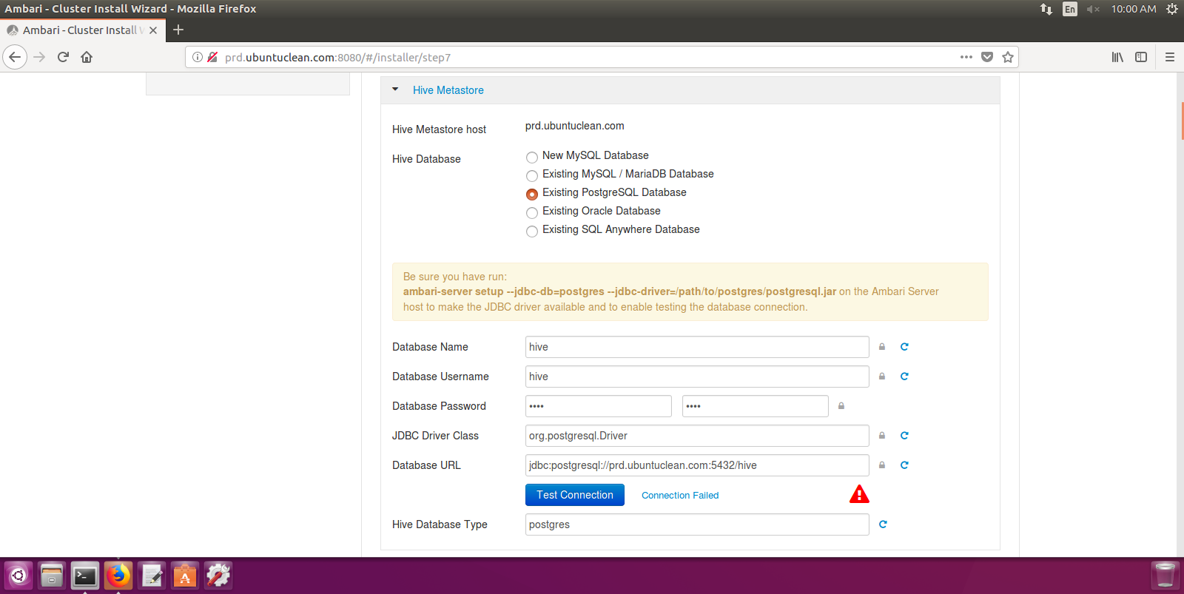Open the network indicator in top panel

(x=1046, y=9)
